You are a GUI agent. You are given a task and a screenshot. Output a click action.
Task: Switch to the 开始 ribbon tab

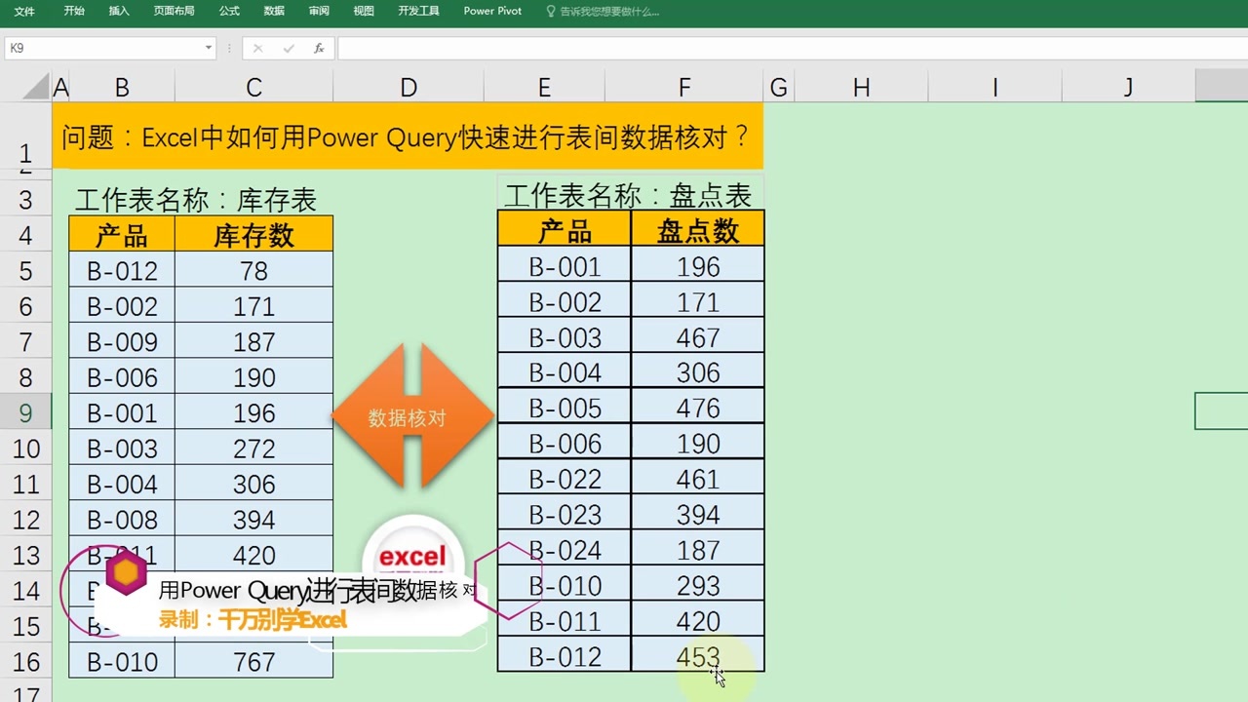[74, 11]
